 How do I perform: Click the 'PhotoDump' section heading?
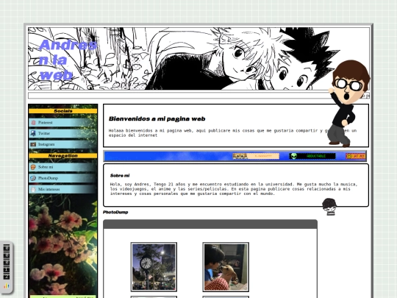(x=115, y=212)
